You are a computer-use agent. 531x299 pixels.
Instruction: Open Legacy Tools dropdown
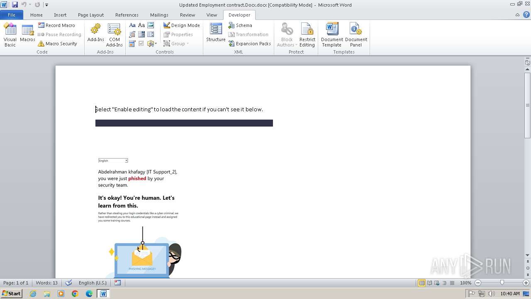[x=152, y=44]
